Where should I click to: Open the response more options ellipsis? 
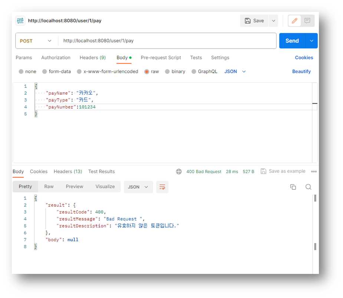click(x=314, y=172)
